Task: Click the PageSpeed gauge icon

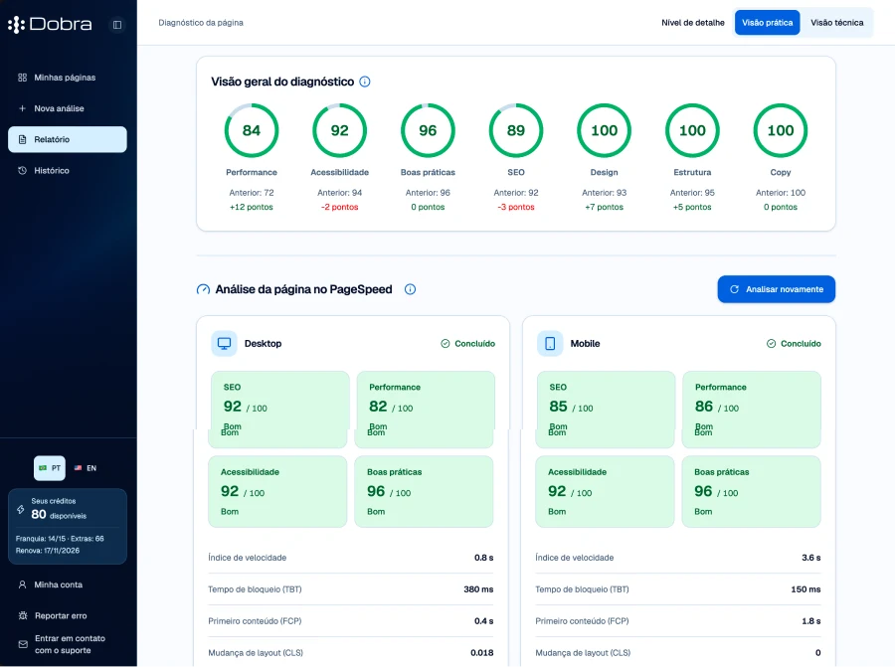Action: 203,289
